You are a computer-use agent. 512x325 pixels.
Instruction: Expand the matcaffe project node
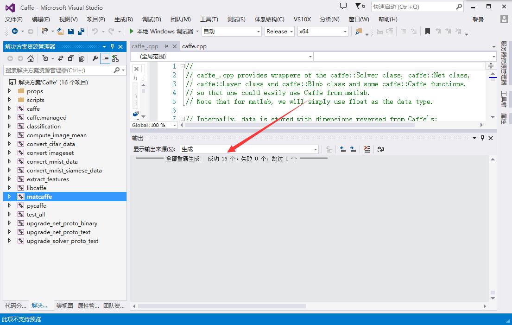[x=9, y=197]
